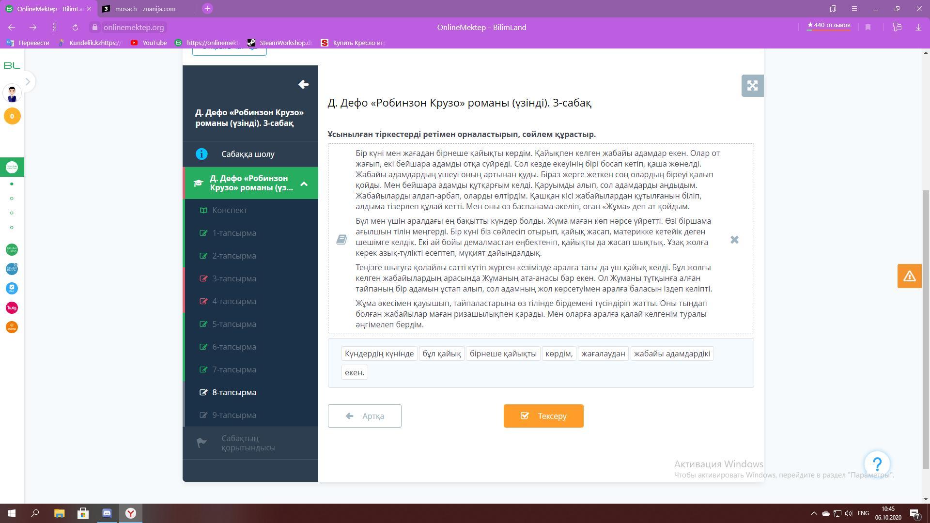Switch to the mosach - znanija.com tab
930x523 pixels.
coord(145,9)
